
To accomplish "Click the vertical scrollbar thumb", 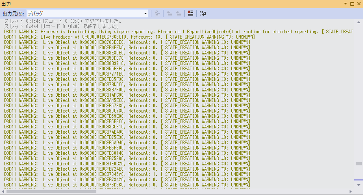I will coord(359,164).
